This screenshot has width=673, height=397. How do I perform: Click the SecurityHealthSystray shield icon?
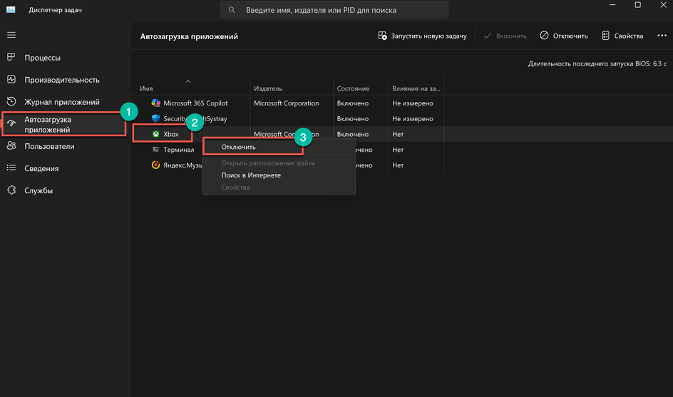pos(156,118)
